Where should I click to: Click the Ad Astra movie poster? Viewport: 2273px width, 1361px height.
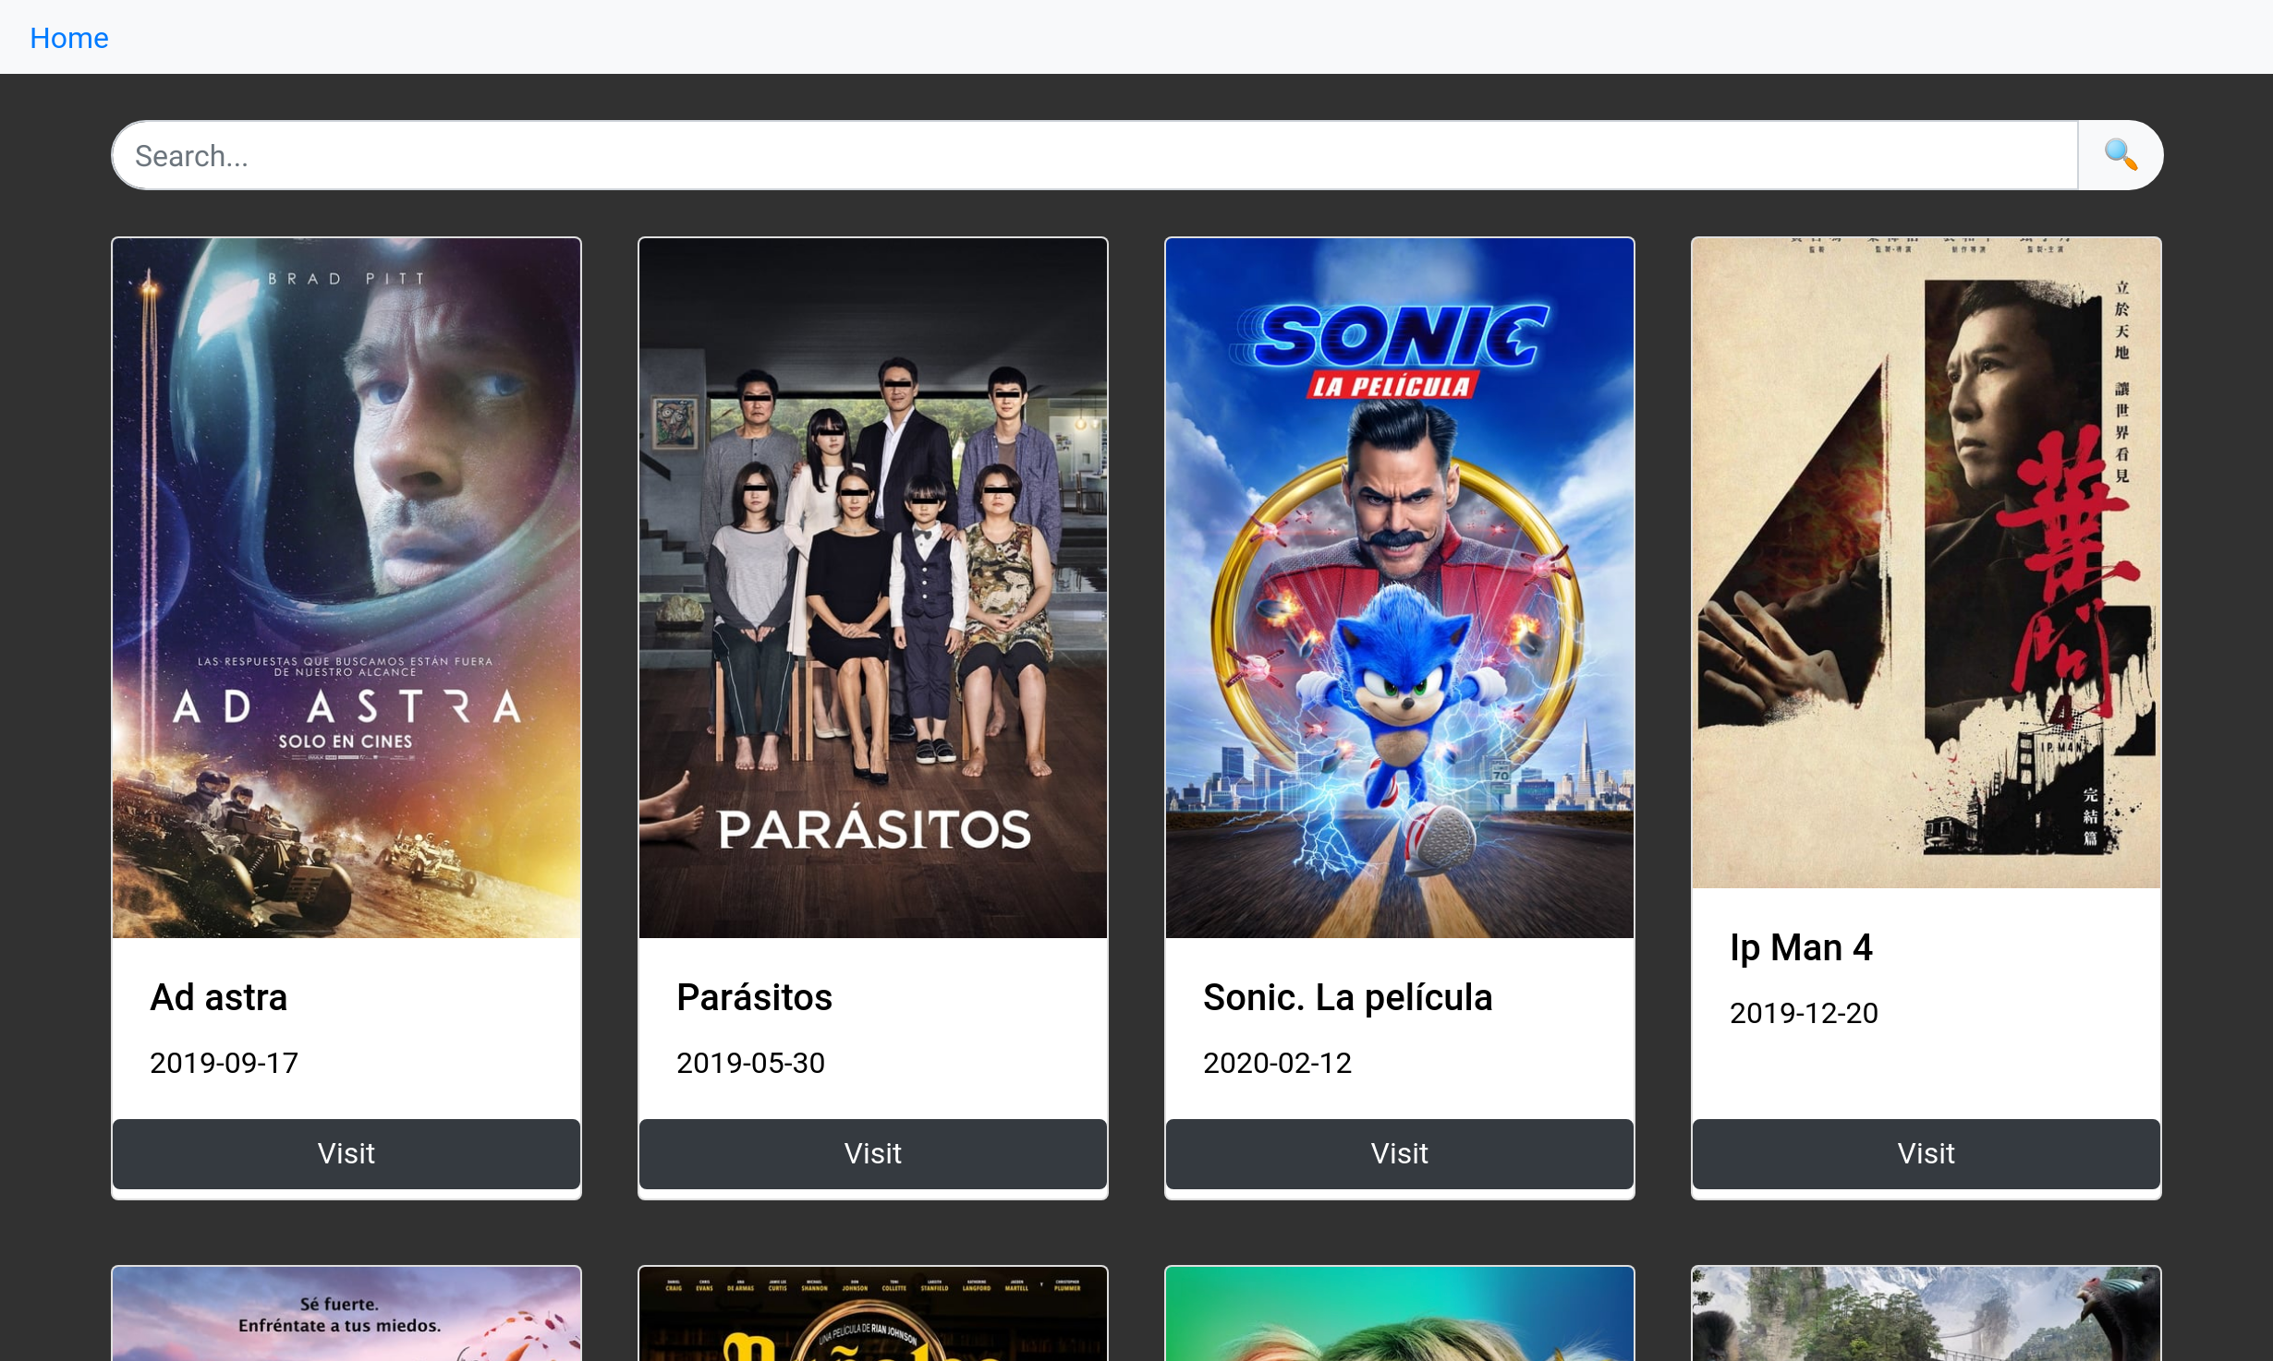346,587
